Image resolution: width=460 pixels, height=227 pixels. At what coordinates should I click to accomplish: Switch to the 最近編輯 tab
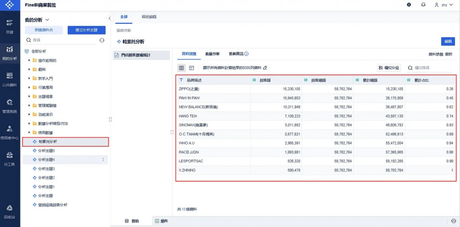[149, 17]
